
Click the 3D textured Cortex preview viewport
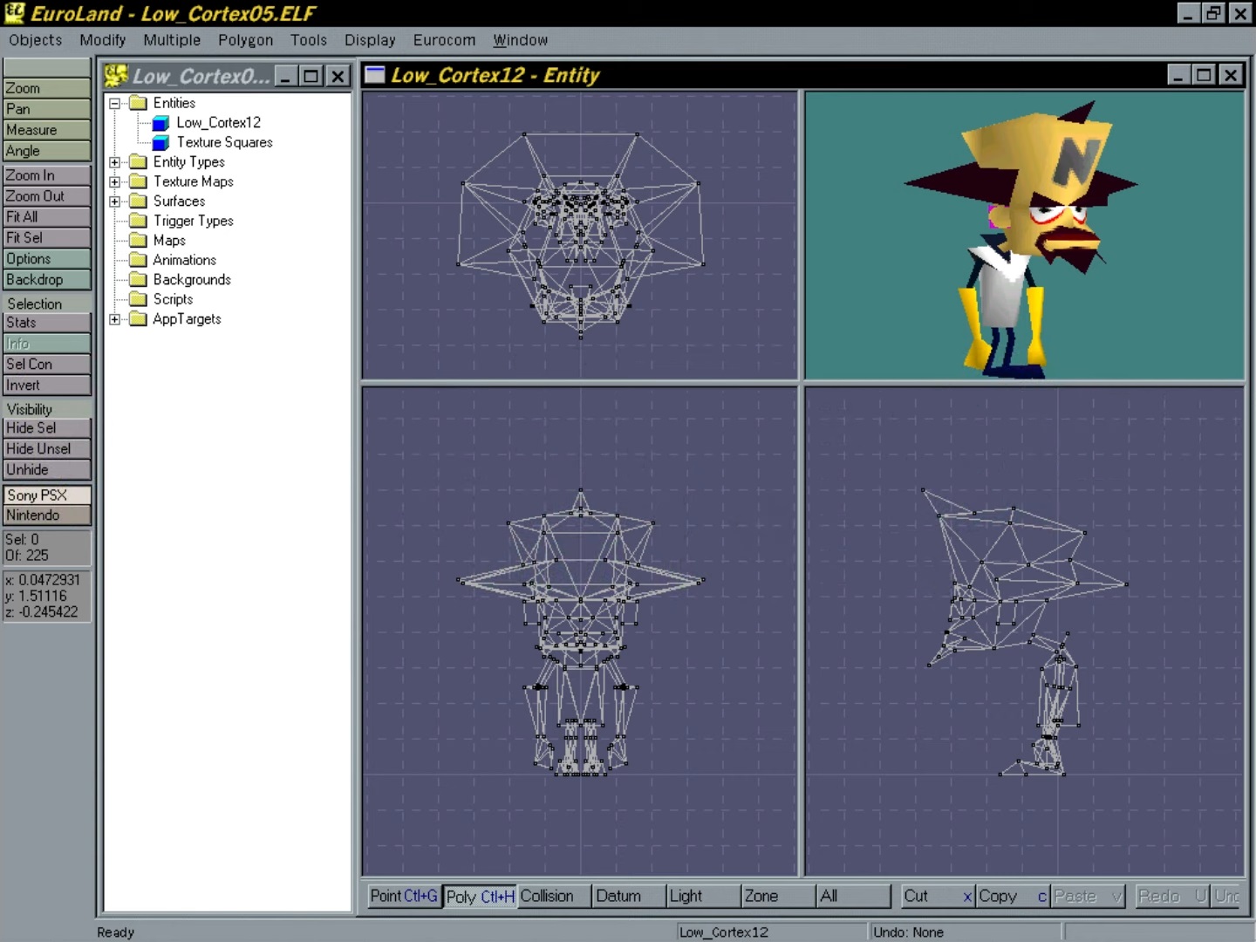1024,235
